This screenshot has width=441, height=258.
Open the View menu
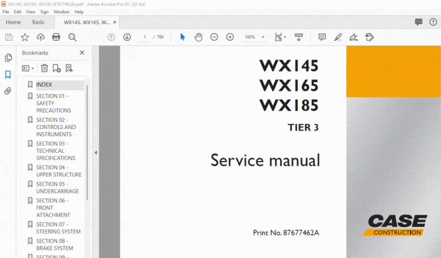point(31,12)
